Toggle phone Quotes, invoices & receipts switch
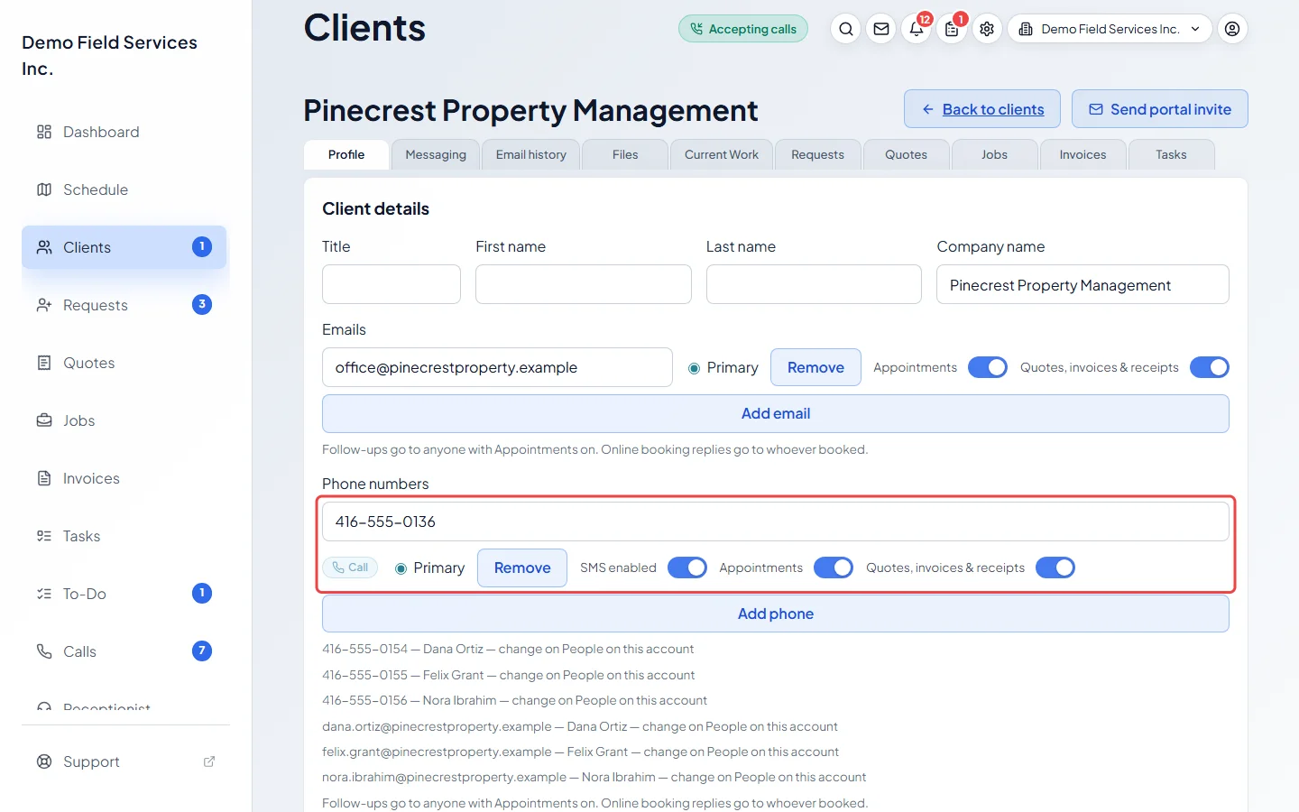Viewport: 1299px width, 812px height. pyautogui.click(x=1055, y=567)
